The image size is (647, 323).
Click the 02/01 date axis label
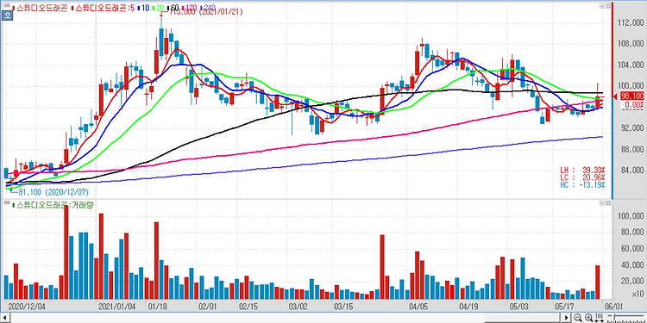(208, 307)
